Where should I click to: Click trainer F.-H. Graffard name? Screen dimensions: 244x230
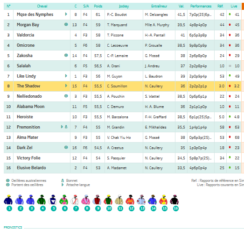tap(156, 117)
